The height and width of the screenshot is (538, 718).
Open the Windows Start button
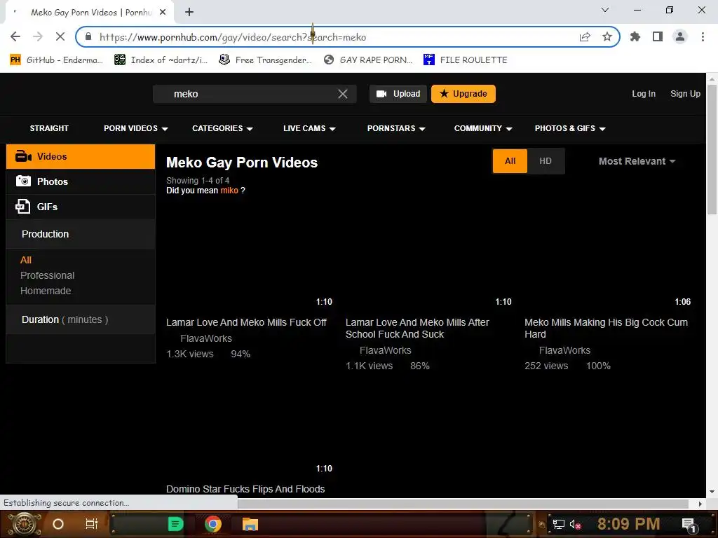pos(24,524)
